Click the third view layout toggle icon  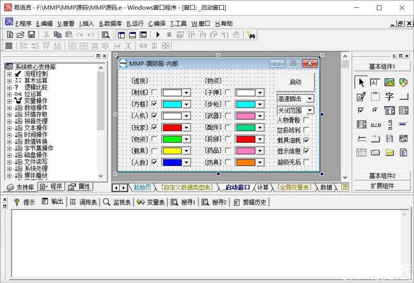pyautogui.click(x=143, y=34)
